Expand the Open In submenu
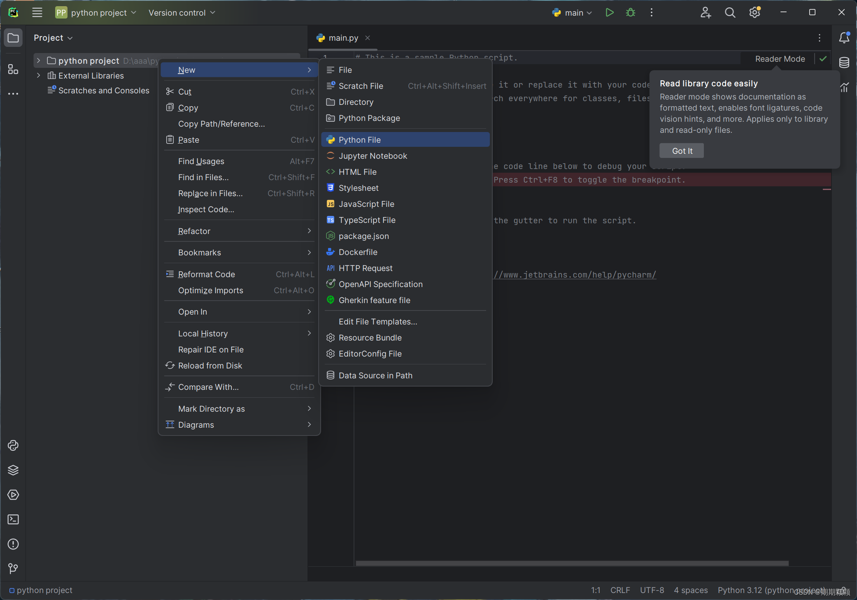The width and height of the screenshot is (857, 600). click(x=239, y=312)
